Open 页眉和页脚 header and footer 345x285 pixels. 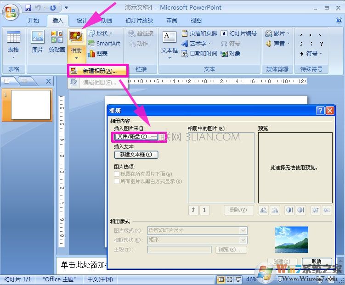(x=199, y=34)
